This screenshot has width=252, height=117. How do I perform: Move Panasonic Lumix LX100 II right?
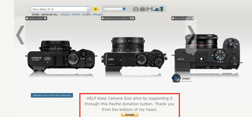click(133, 18)
